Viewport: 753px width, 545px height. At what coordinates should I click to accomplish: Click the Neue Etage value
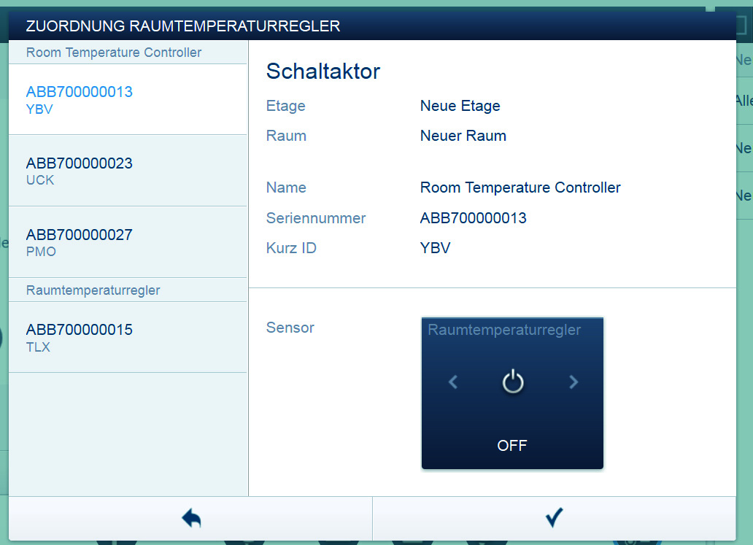(x=460, y=106)
